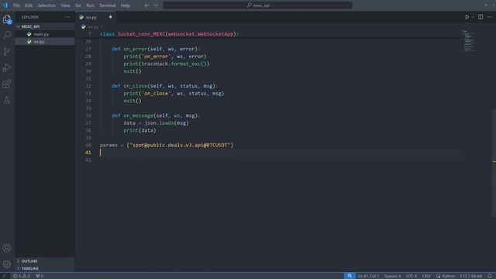This screenshot has width=496, height=279.
Task: Click 'data = json.loads(msg)' line
Action: pos(156,122)
